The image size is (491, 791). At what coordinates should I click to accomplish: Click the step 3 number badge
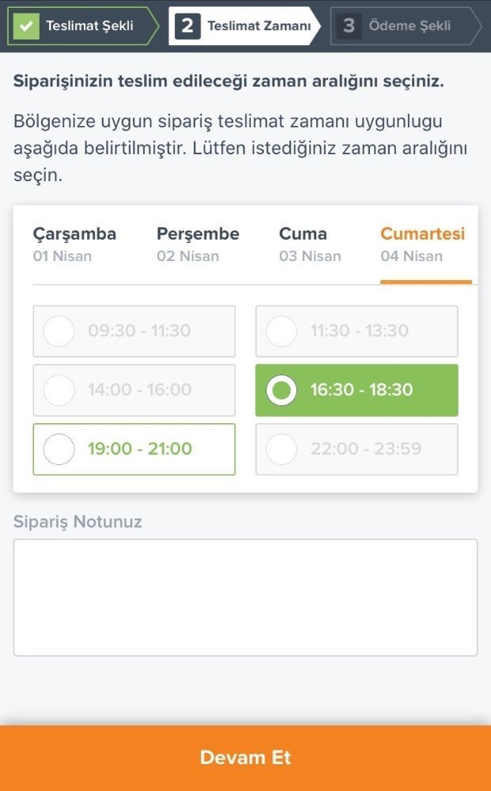[349, 25]
